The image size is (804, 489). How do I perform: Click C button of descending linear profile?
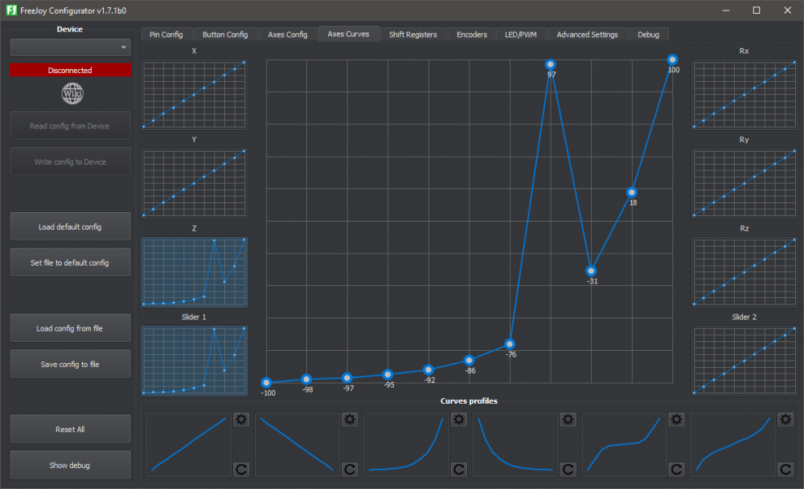(x=350, y=469)
